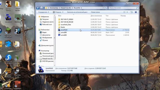Sort by Тип column header

click(x=107, y=16)
